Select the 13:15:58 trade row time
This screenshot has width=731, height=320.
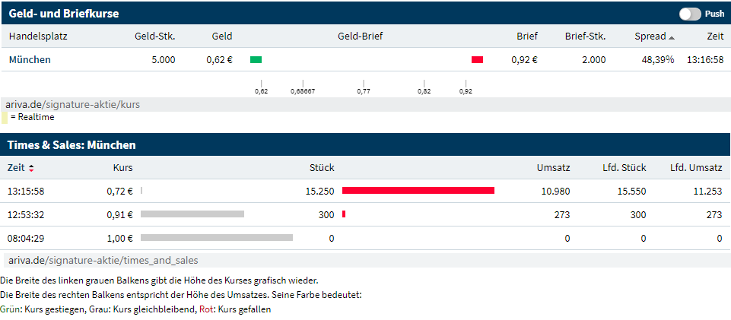pyautogui.click(x=25, y=192)
